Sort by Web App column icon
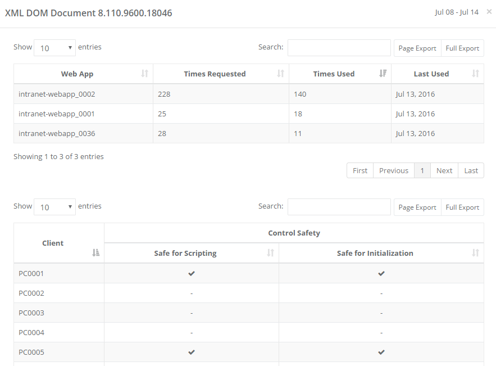The image size is (496, 366). (x=144, y=74)
